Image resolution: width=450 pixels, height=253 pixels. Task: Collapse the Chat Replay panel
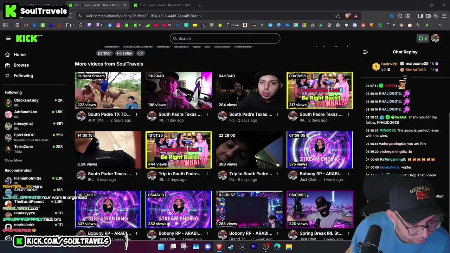click(x=366, y=52)
